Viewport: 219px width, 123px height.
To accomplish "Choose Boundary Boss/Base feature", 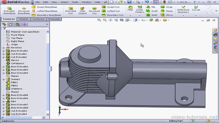I will 47,15.
